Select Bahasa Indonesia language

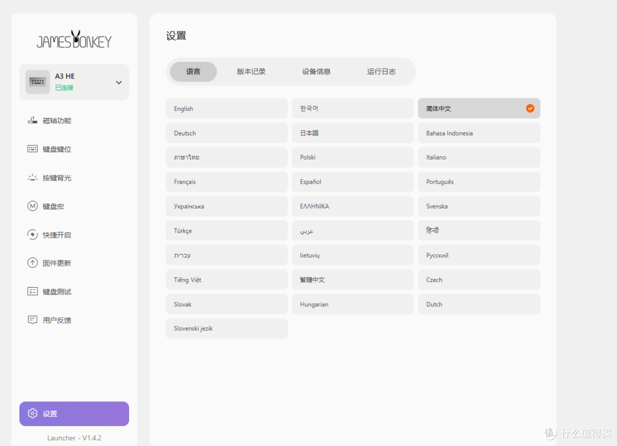pos(479,133)
